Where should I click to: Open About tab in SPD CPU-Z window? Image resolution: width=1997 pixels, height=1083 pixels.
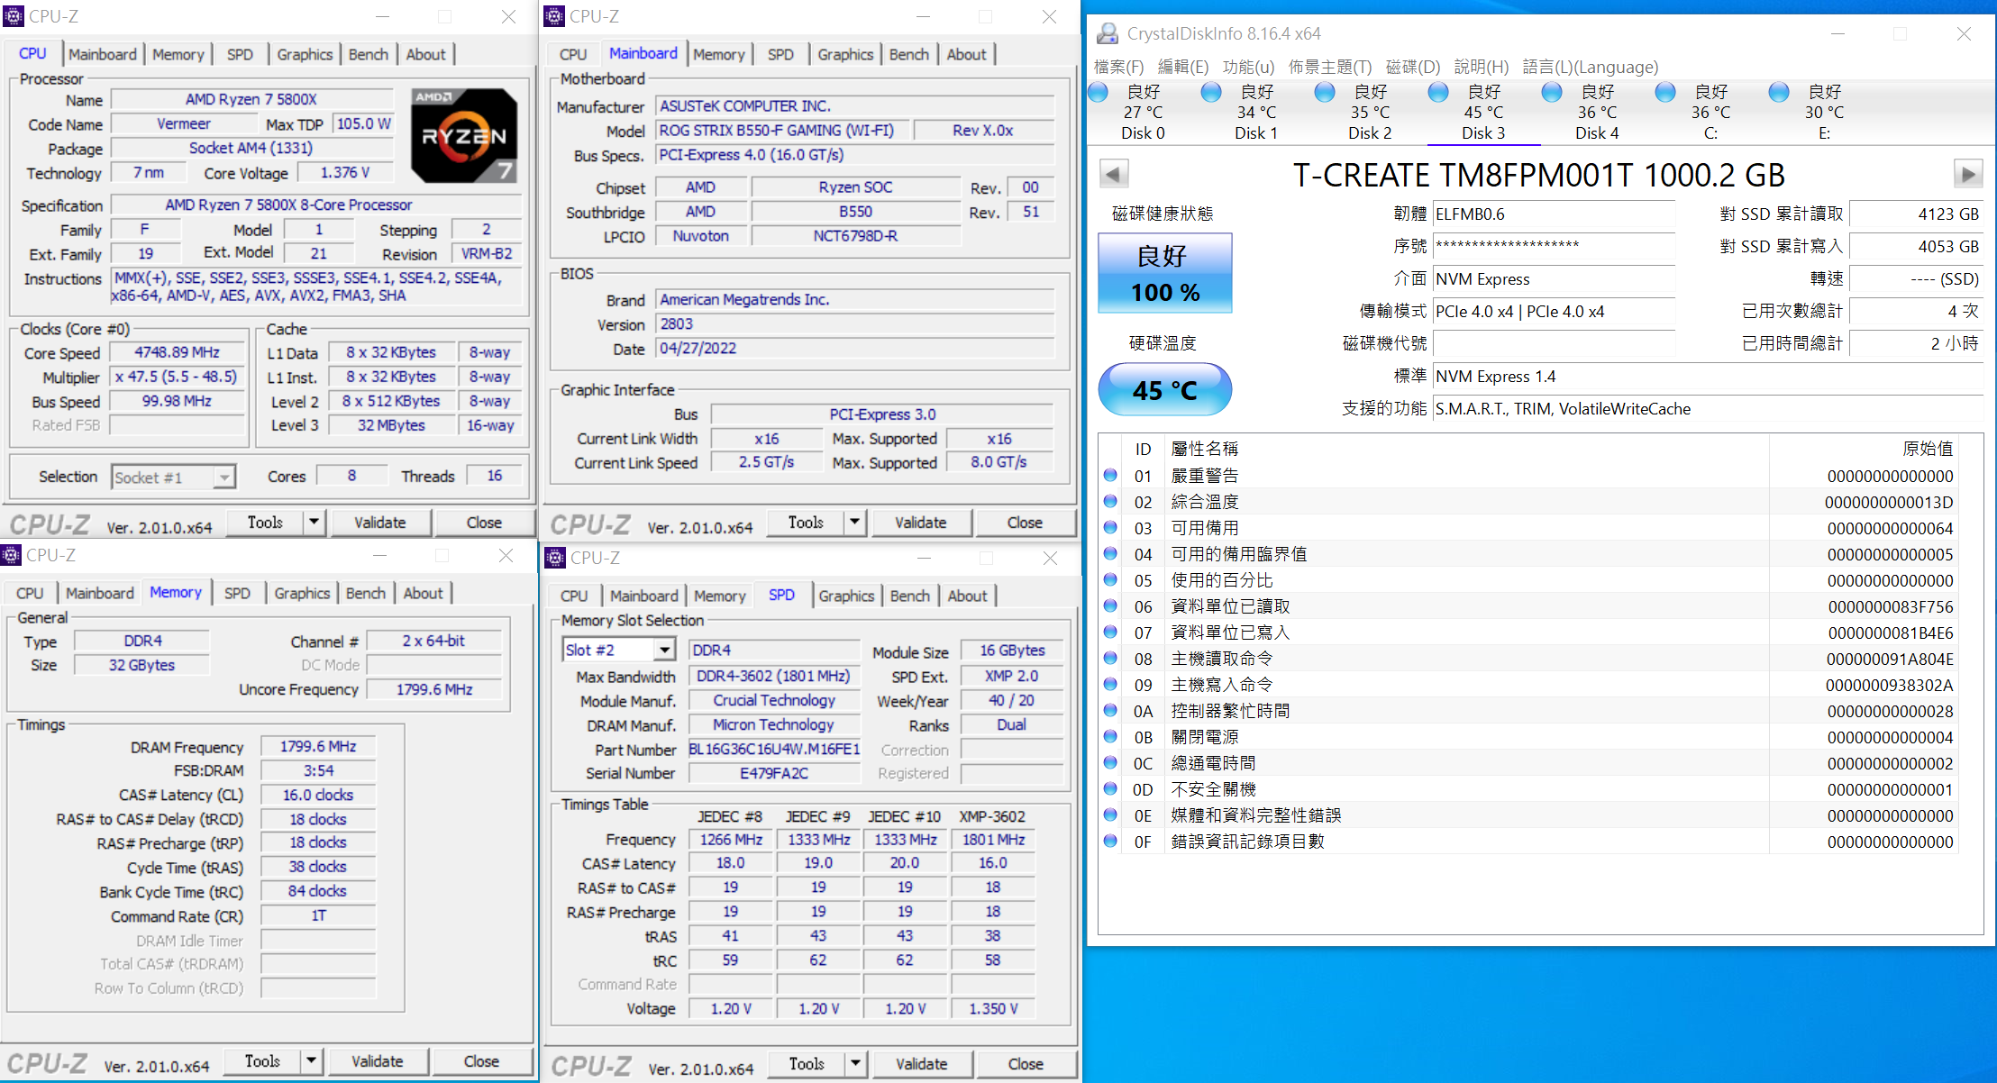tap(967, 596)
